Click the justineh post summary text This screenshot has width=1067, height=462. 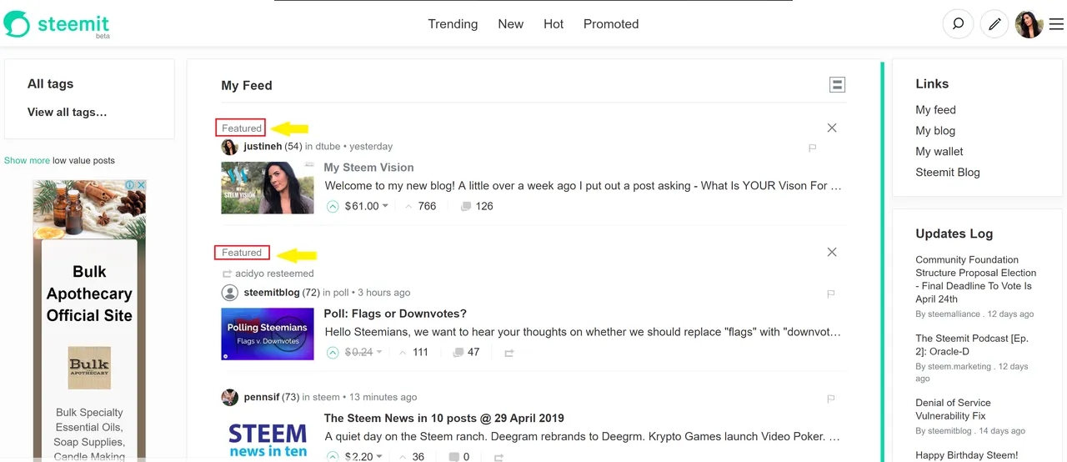coord(583,186)
